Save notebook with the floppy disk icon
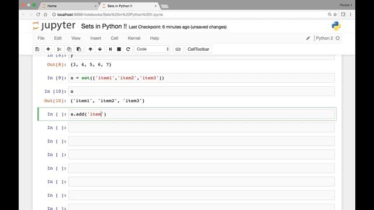This screenshot has height=210, width=374. (37, 49)
